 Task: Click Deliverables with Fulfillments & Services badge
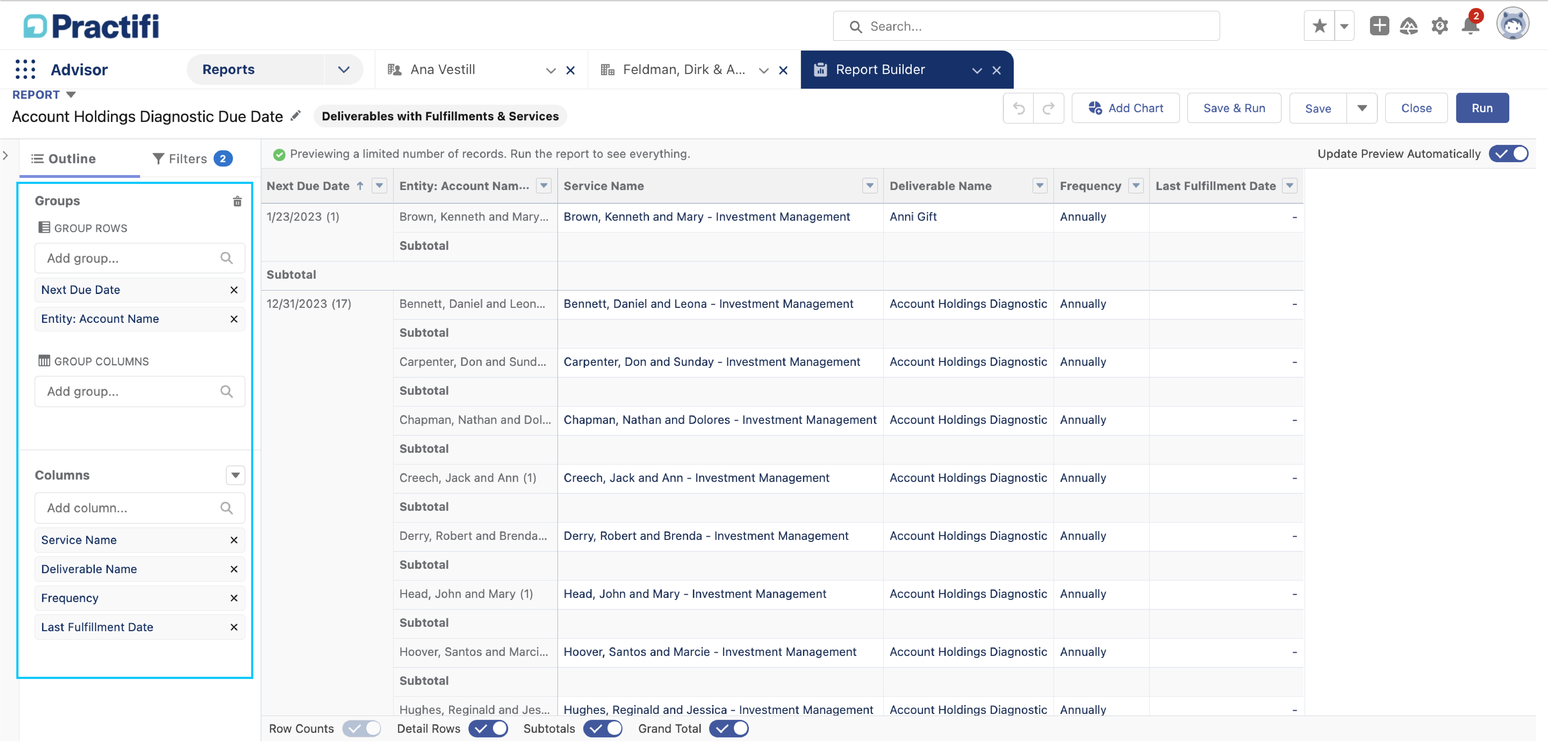pyautogui.click(x=440, y=117)
